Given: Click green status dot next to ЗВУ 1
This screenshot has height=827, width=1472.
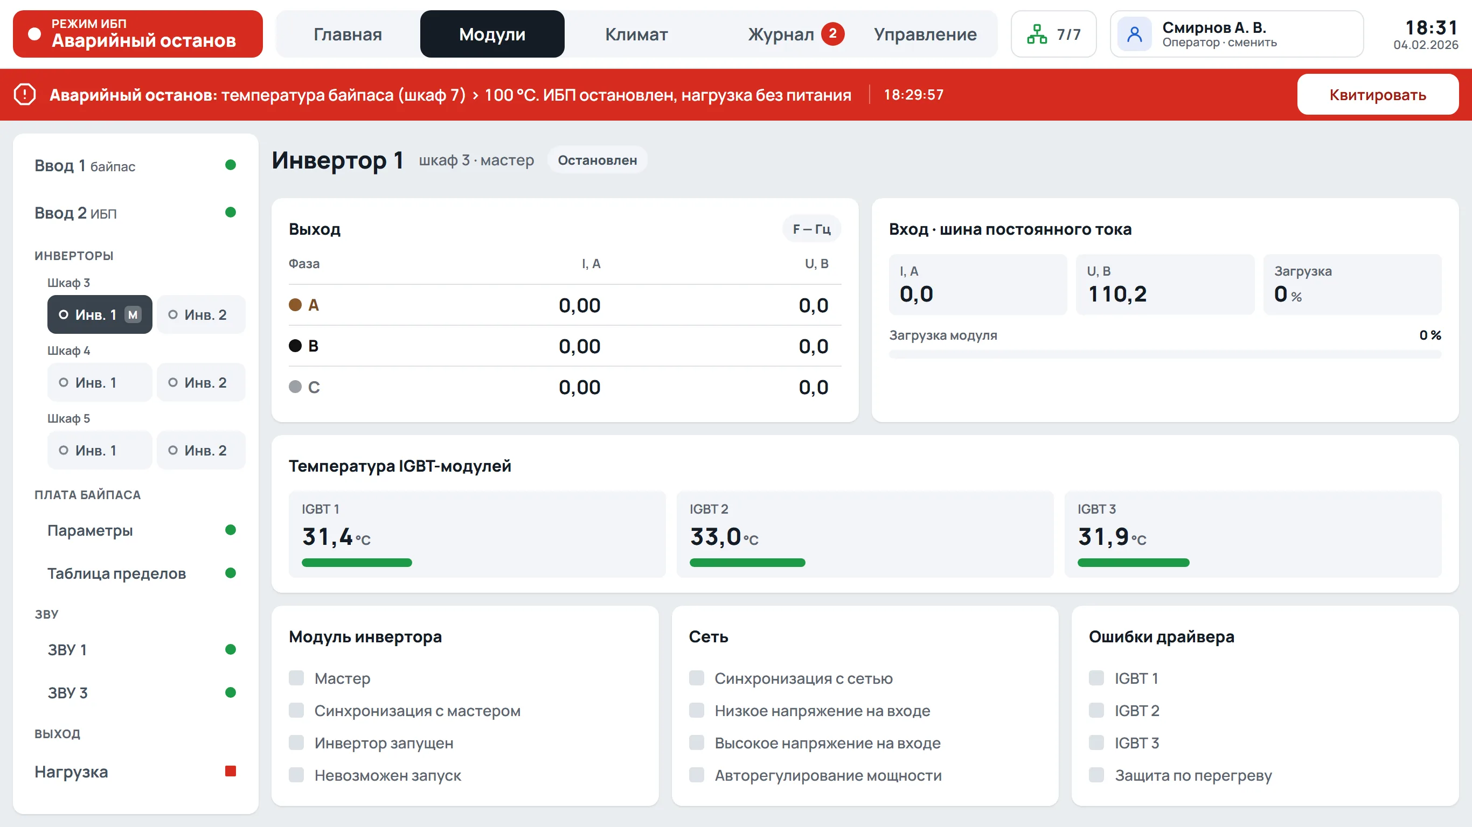Looking at the screenshot, I should pos(230,649).
